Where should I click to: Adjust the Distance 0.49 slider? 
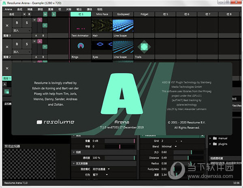[188, 158]
